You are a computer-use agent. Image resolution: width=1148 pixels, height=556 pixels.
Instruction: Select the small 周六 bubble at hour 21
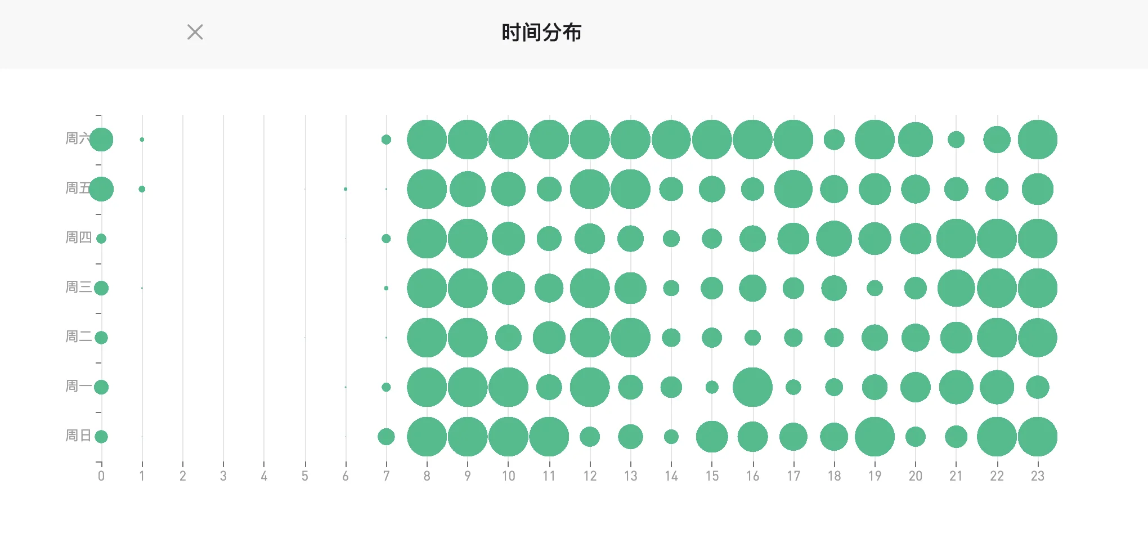(x=956, y=140)
